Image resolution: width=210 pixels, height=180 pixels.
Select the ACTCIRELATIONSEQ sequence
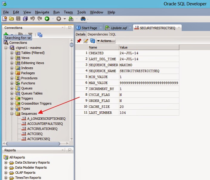pos(42,129)
